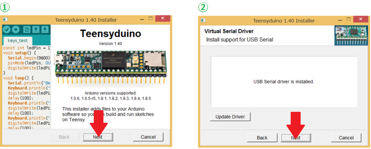The image size is (371, 149).
Task: Click the window icon of Virtual Serial Driver installer
Action: 204,21
